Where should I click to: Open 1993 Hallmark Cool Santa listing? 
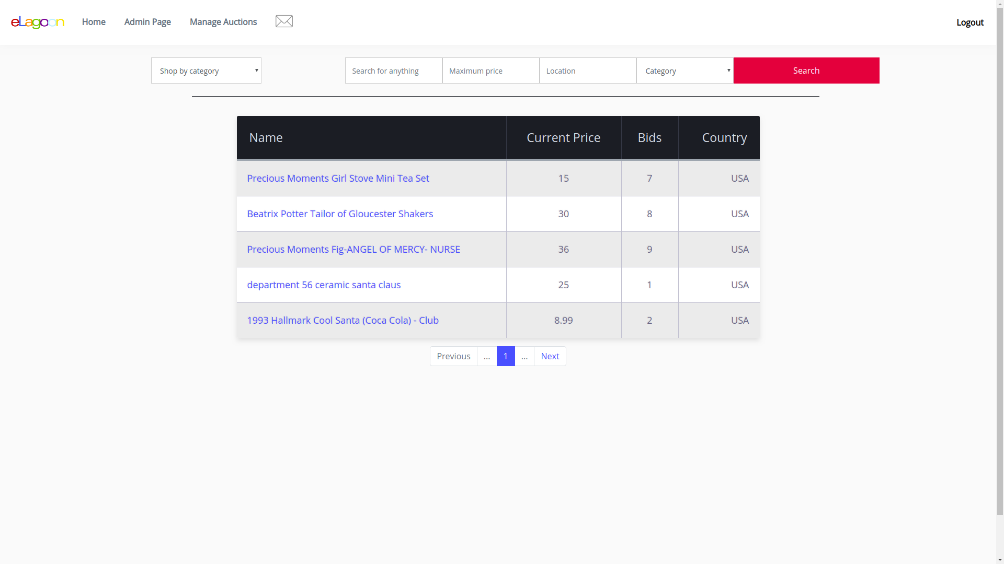[x=343, y=321]
